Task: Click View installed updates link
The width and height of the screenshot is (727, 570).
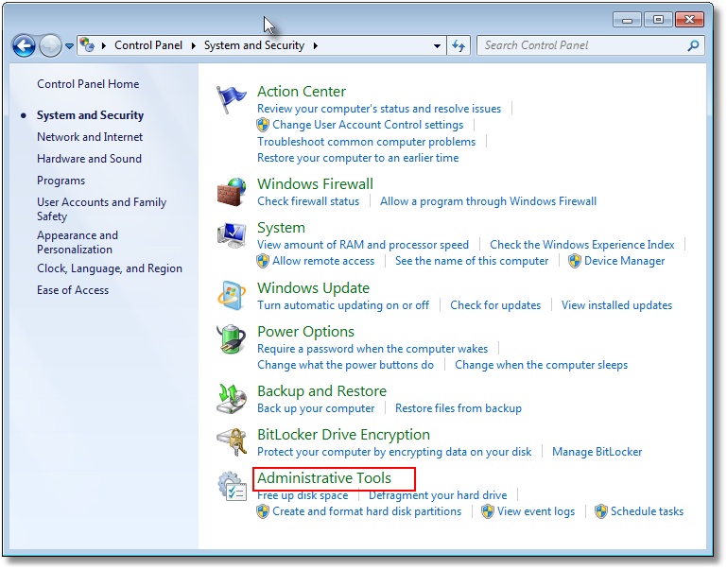Action: coord(616,305)
